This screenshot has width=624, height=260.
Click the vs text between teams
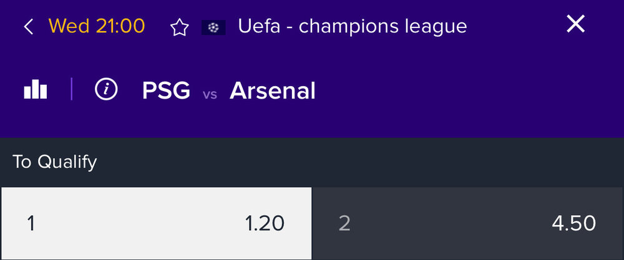click(x=210, y=95)
